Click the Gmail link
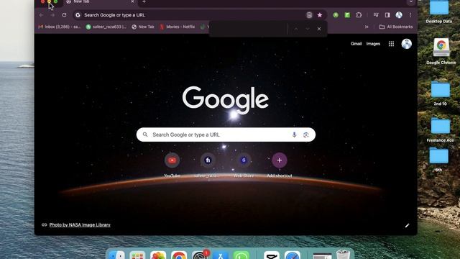 356,44
